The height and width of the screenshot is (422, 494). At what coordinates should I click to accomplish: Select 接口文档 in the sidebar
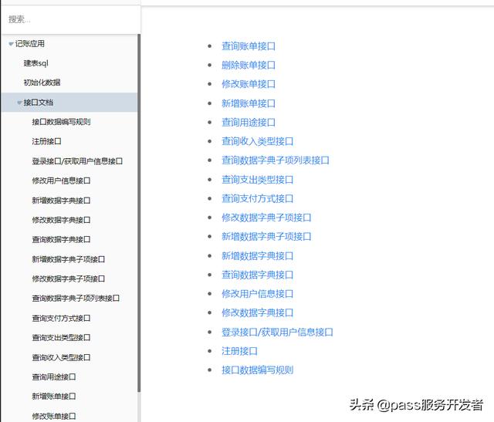click(x=38, y=103)
